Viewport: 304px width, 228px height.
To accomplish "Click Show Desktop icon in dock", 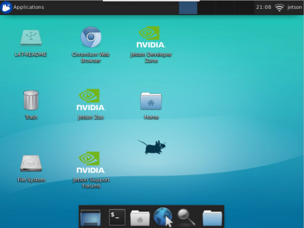I will pyautogui.click(x=91, y=217).
